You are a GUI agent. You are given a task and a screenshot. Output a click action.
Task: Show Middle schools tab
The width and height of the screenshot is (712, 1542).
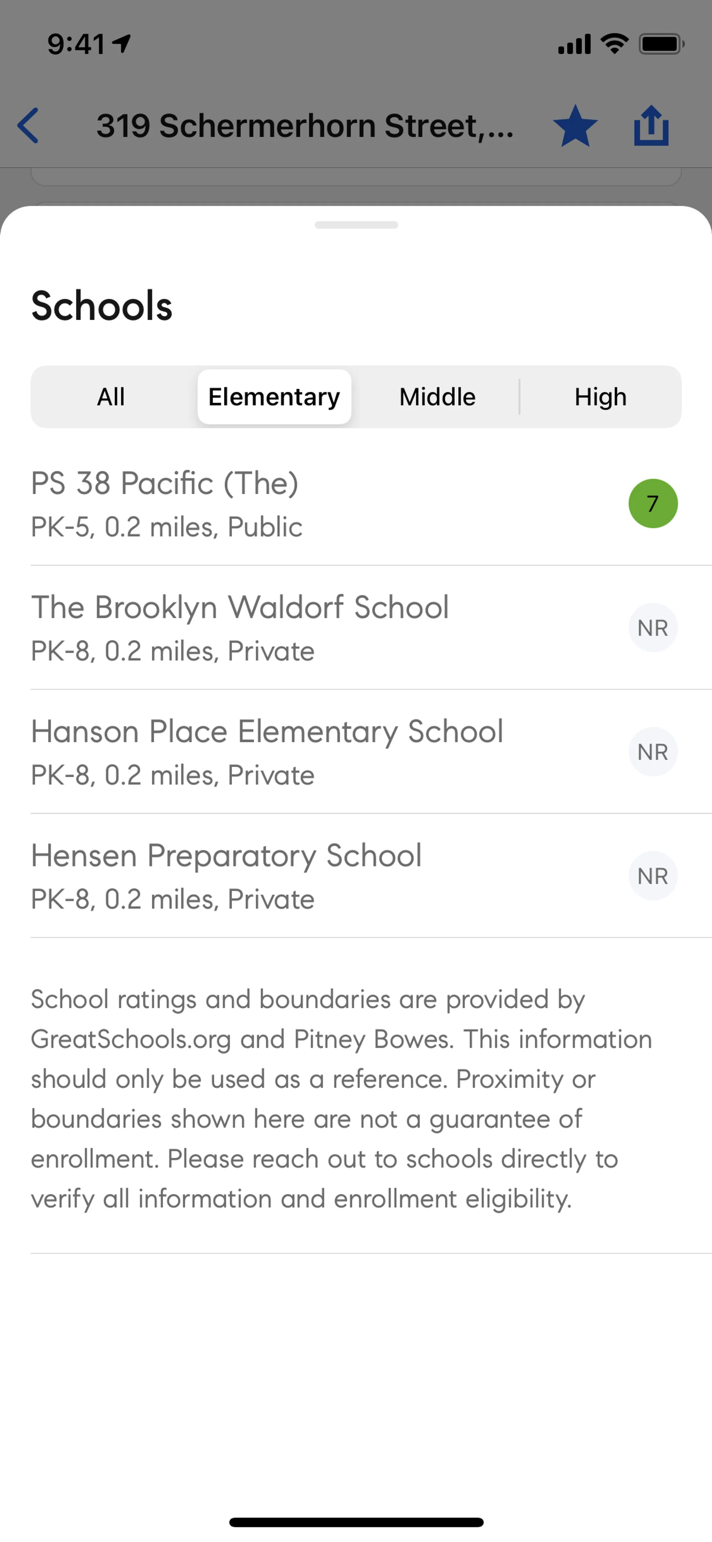tap(437, 397)
